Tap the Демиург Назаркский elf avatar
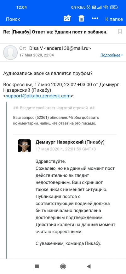 [x=24, y=146]
